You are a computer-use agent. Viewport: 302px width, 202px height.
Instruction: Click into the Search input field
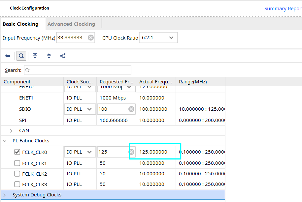click(78, 70)
